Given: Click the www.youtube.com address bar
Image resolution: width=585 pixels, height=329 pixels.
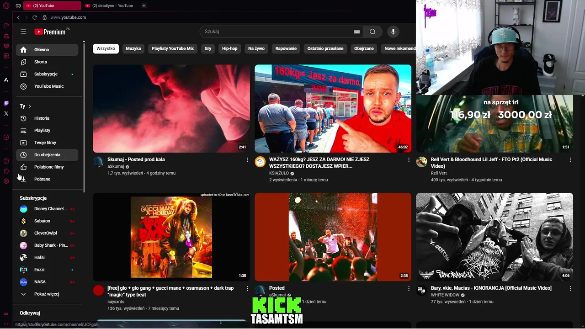Looking at the screenshot, I should [x=68, y=17].
